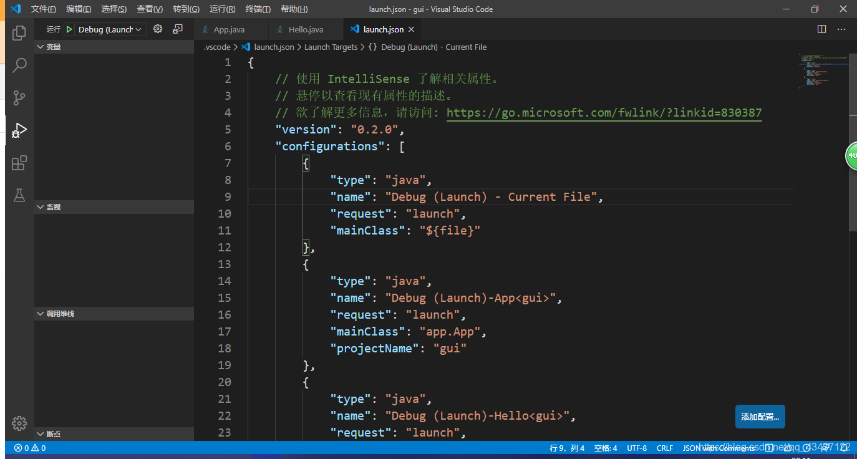Switch to the Hello.java tab
This screenshot has width=857, height=459.
coord(305,29)
